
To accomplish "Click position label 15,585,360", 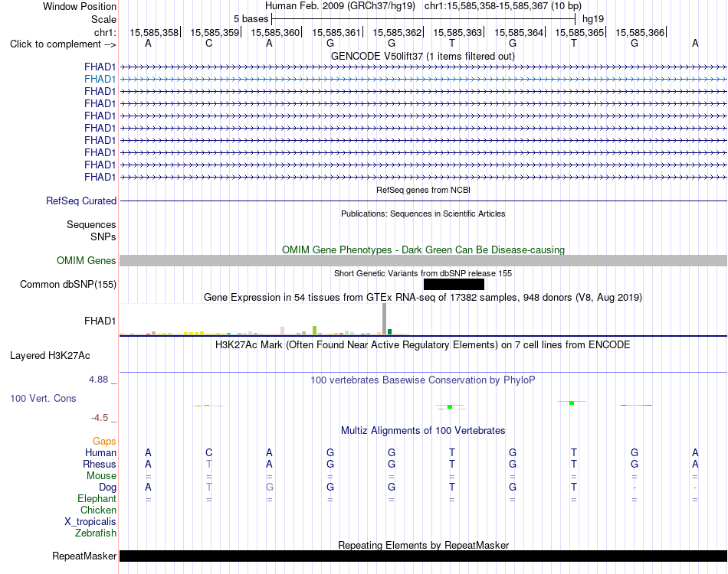I will tap(275, 32).
